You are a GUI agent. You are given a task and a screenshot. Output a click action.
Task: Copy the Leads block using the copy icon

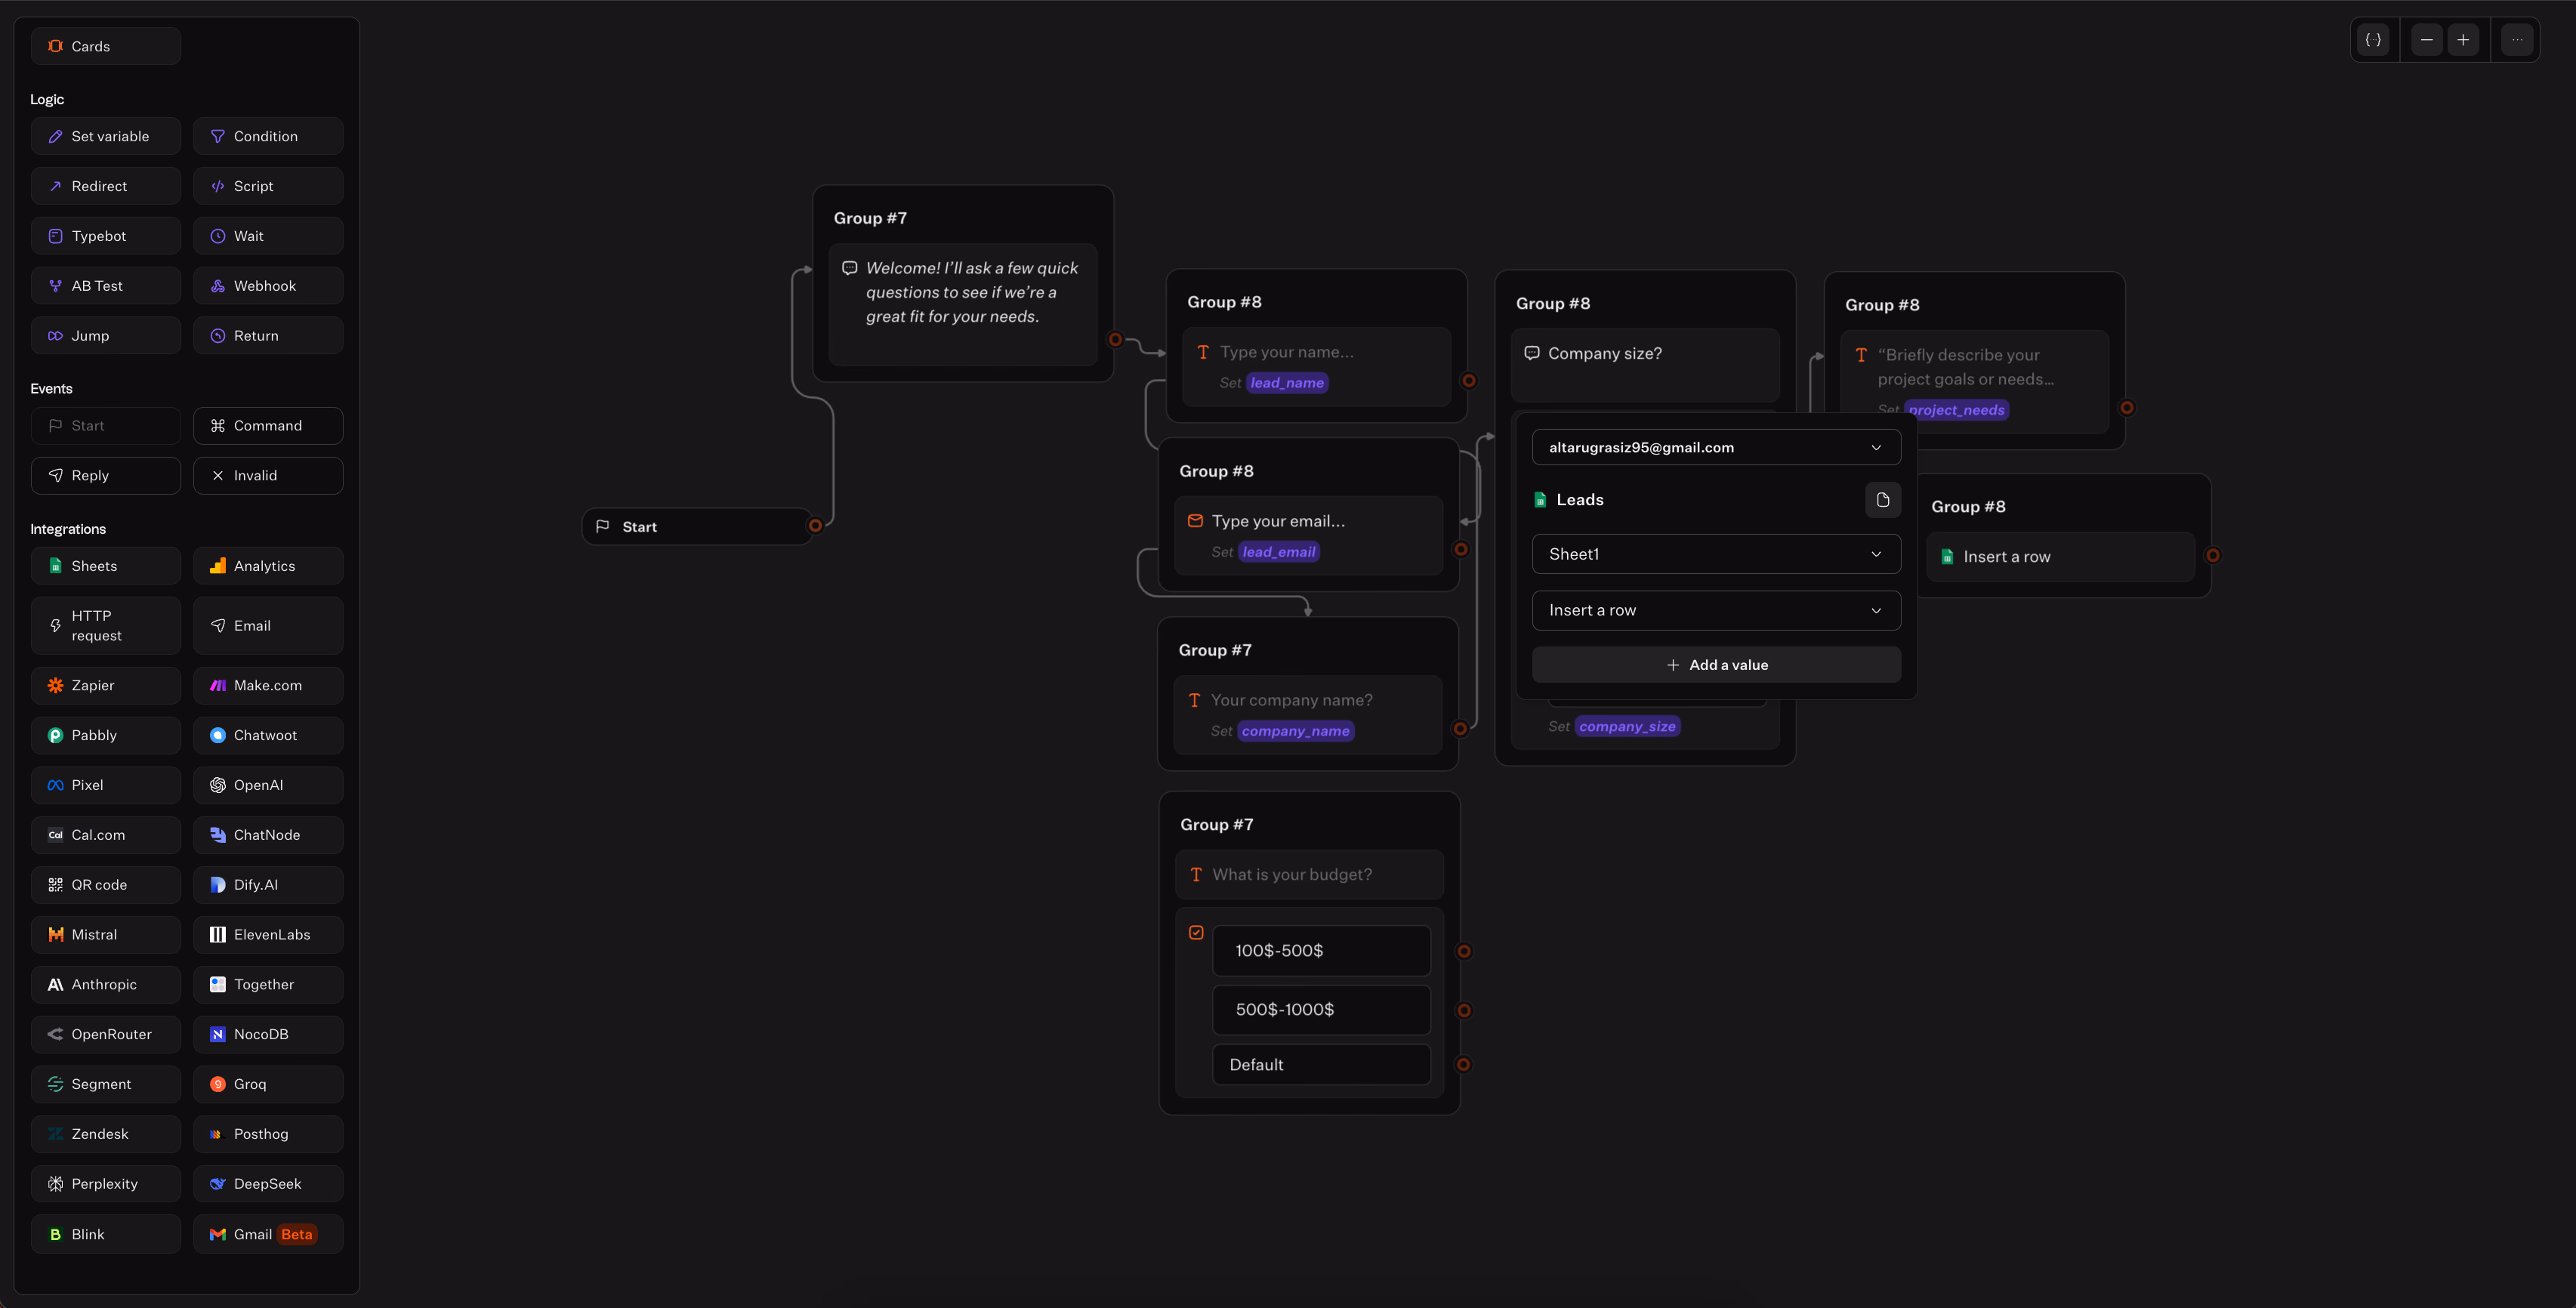pos(1883,500)
